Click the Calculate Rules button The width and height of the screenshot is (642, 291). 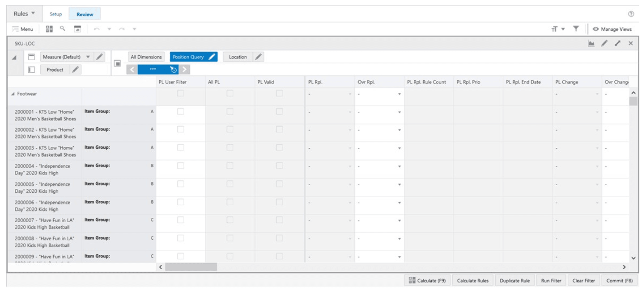[x=473, y=281]
